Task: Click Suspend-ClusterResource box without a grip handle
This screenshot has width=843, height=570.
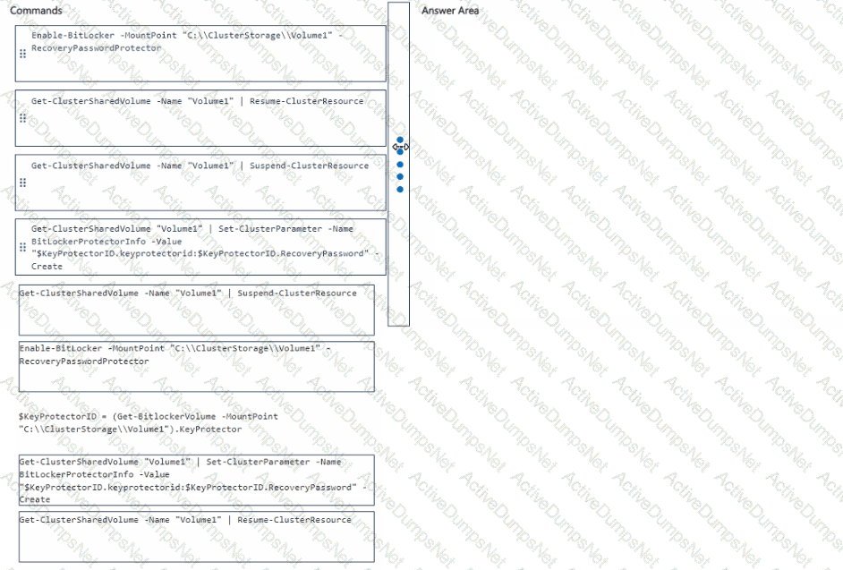Action: click(197, 311)
